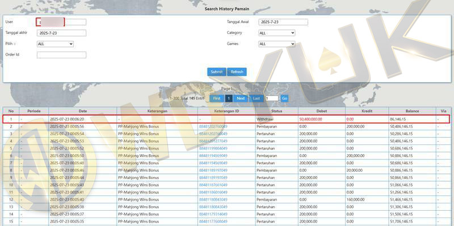Focus the Tanggal Awal date field
The width and height of the screenshot is (454, 226).
[x=283, y=22]
